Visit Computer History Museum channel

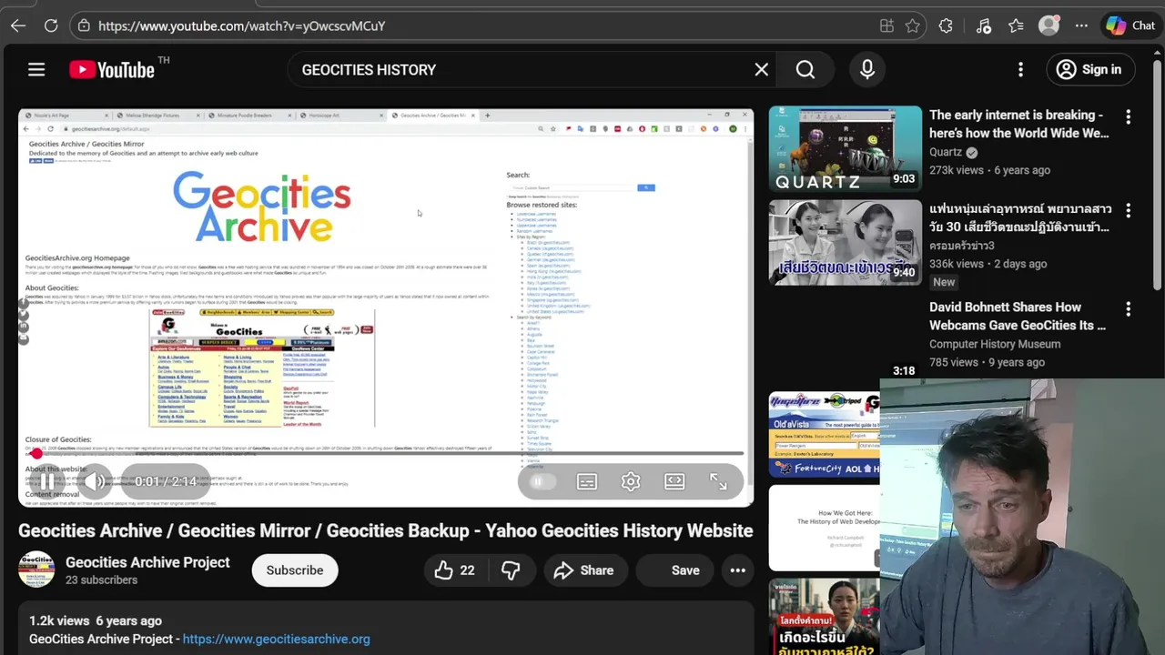click(x=995, y=344)
